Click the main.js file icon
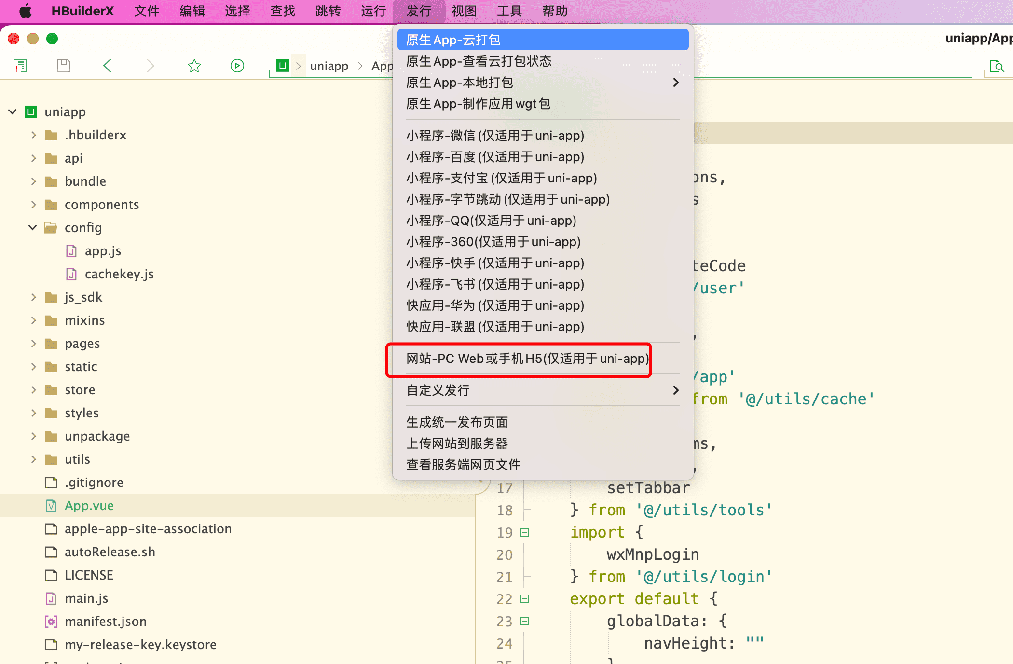The width and height of the screenshot is (1013, 664). (x=51, y=598)
